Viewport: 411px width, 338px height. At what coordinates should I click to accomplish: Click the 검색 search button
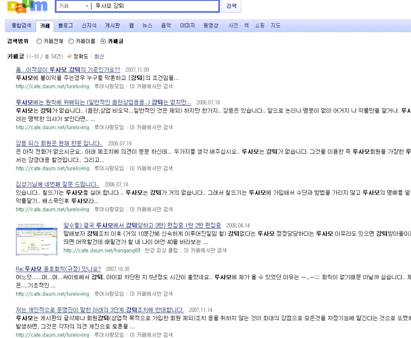[231, 6]
